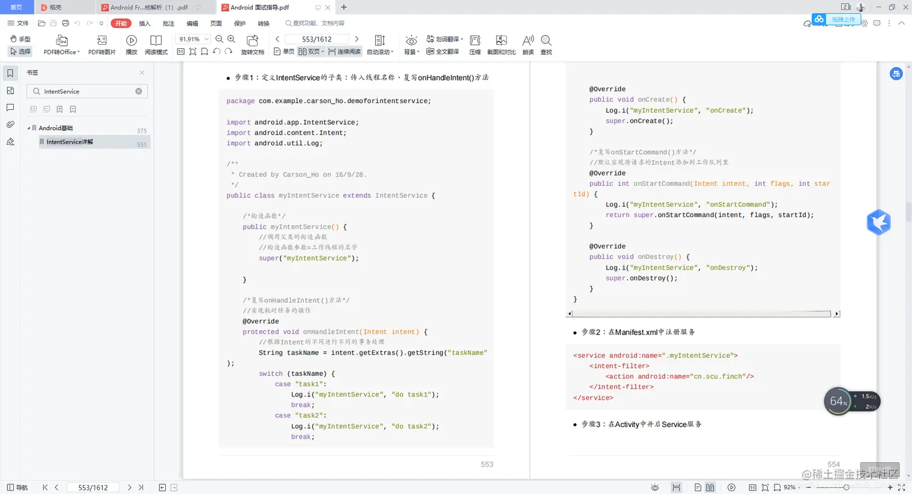The image size is (912, 494).
Task: Select IntentService详解 bookmark
Action: pos(95,142)
